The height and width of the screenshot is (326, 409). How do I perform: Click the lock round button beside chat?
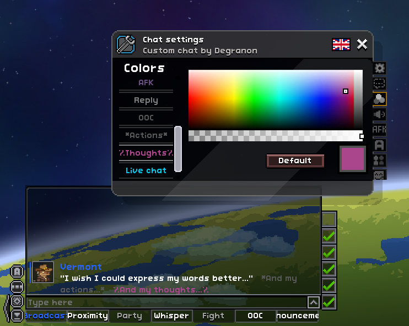[x=17, y=272]
